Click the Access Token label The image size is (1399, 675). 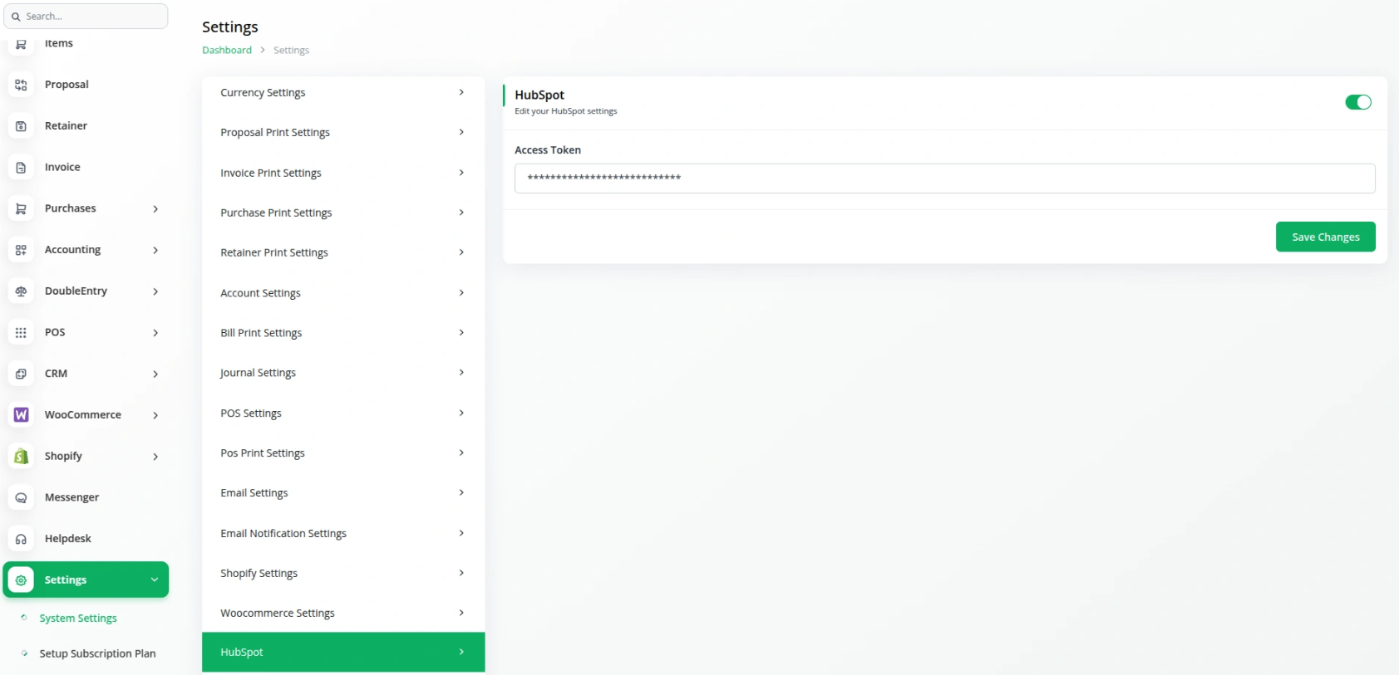548,150
